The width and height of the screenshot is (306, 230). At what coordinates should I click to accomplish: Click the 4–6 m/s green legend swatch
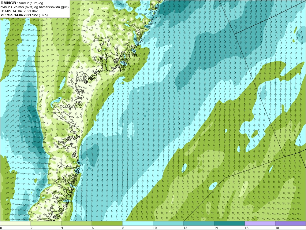(76, 223)
